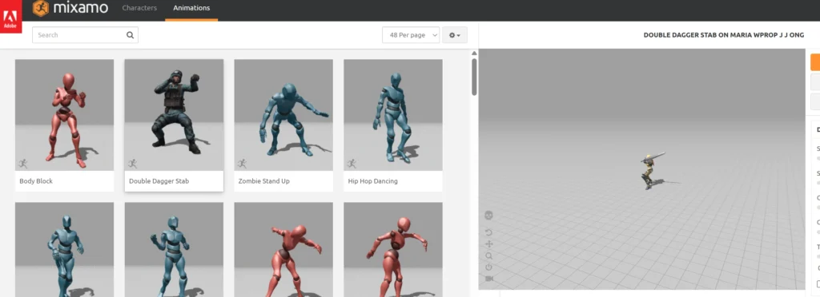Click the orange button in right panel
Viewport: 820px width, 297px height.
click(815, 62)
